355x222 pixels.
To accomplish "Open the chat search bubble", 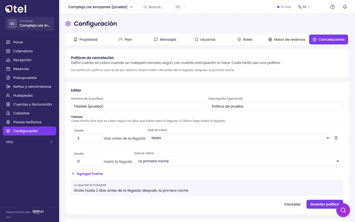I will pos(343,210).
